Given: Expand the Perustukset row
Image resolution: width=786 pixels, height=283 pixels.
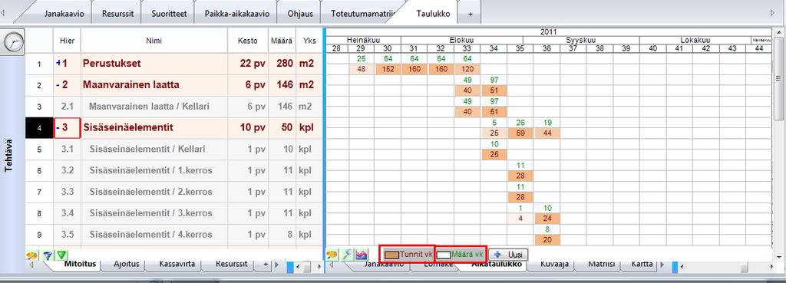Looking at the screenshot, I should (x=58, y=64).
